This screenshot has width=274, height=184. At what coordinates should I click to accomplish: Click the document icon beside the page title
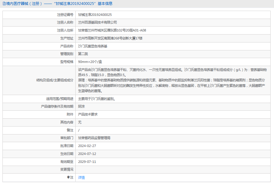pos(4,4)
